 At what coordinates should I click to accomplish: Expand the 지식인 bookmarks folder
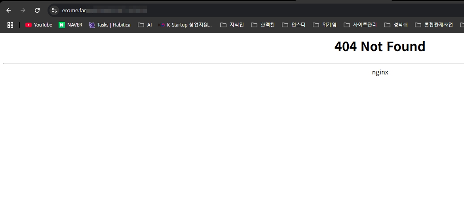(232, 25)
